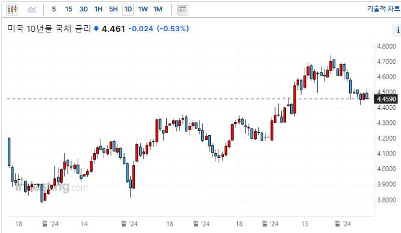Screen dimensions: 401x233
Task: Click the 4.4590 current price label
Action: [386, 99]
